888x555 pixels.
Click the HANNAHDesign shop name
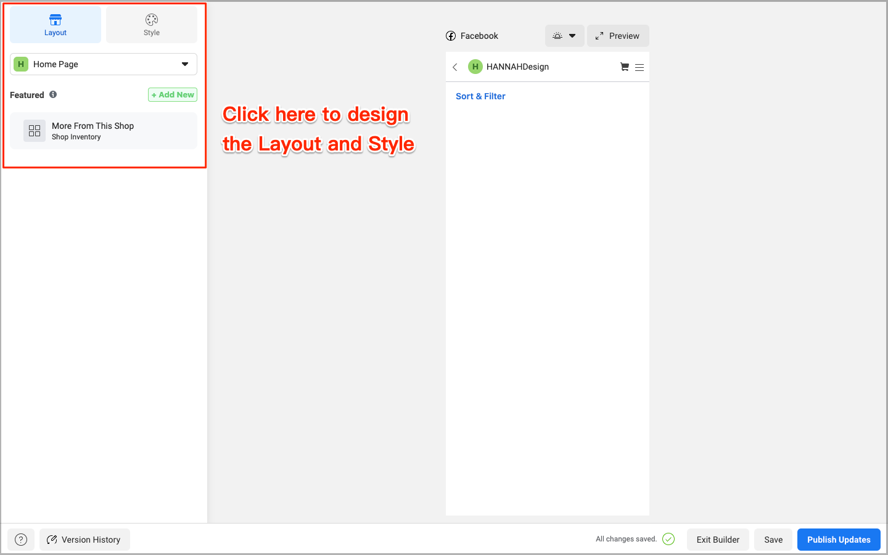pos(517,67)
